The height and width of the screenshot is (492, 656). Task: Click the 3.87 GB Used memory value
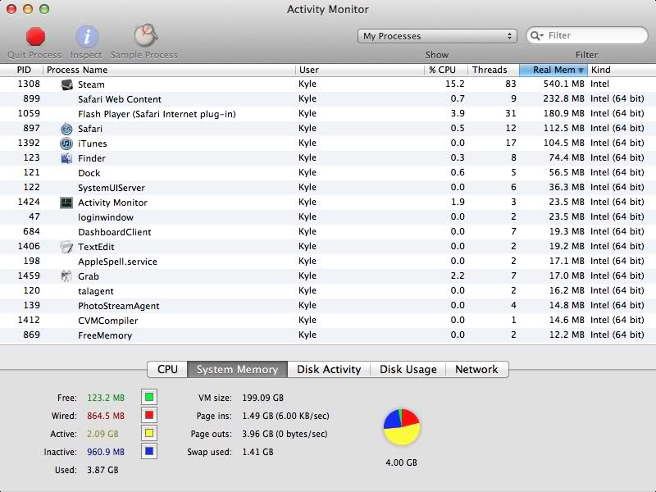click(x=102, y=470)
